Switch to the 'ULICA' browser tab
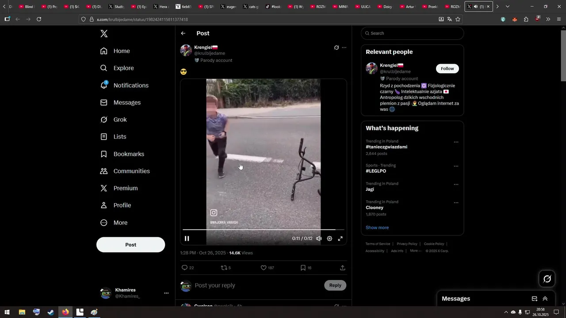The height and width of the screenshot is (318, 566). (x=363, y=7)
